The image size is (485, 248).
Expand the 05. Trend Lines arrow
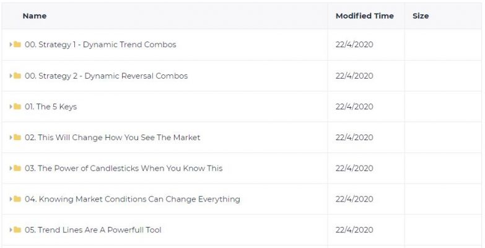(11, 230)
